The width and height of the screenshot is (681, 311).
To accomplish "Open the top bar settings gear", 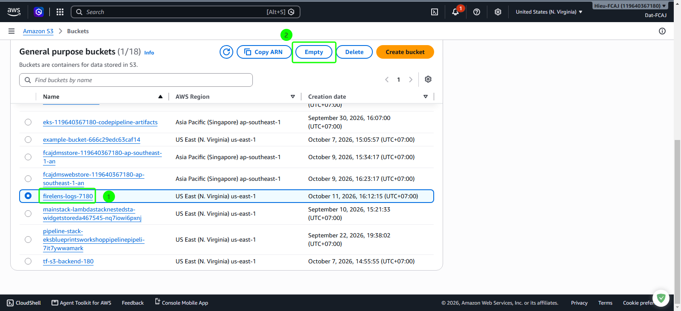I will click(498, 12).
